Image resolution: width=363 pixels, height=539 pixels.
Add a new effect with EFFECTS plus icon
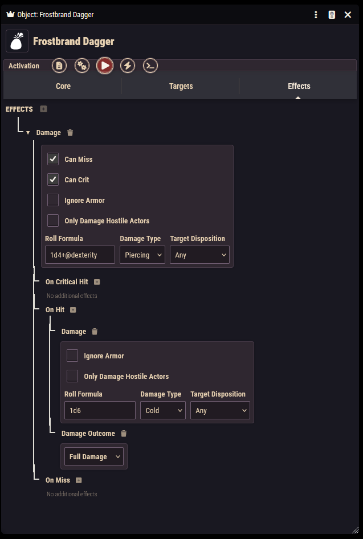coord(43,109)
